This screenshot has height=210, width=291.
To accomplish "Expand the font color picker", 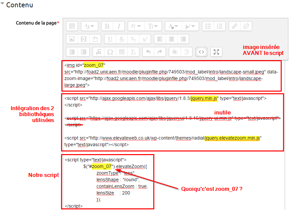I will pyautogui.click(x=174, y=26).
